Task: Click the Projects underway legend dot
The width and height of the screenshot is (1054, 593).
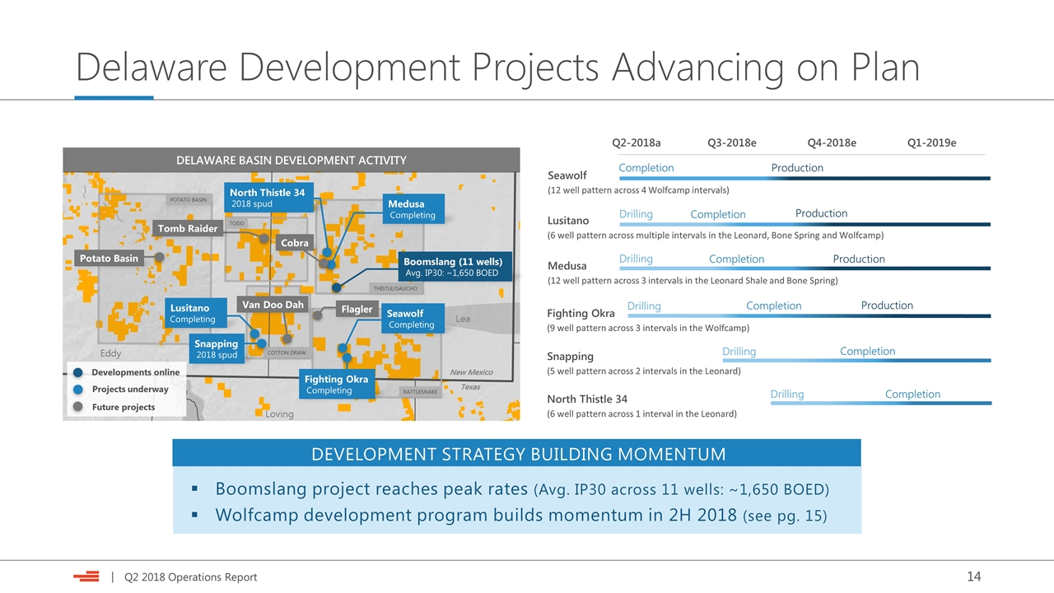Action: (x=77, y=390)
